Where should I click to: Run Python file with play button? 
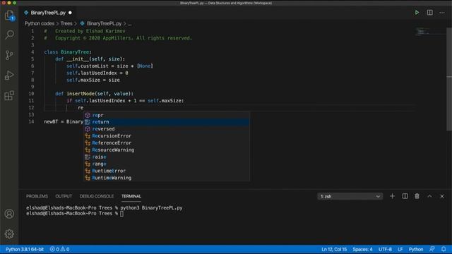pyautogui.click(x=417, y=13)
